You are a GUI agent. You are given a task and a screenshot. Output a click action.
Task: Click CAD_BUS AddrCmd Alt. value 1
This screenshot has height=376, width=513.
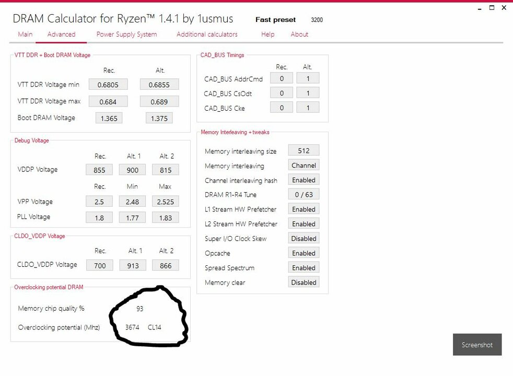(x=308, y=78)
